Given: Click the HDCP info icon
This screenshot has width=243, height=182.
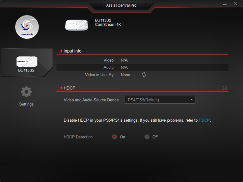Looking at the screenshot, I should click(x=225, y=88).
